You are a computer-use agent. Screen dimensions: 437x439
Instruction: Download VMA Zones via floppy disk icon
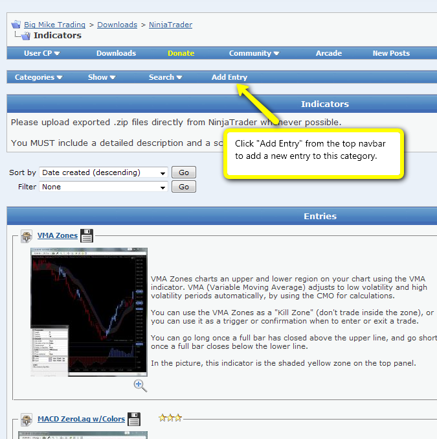click(87, 235)
